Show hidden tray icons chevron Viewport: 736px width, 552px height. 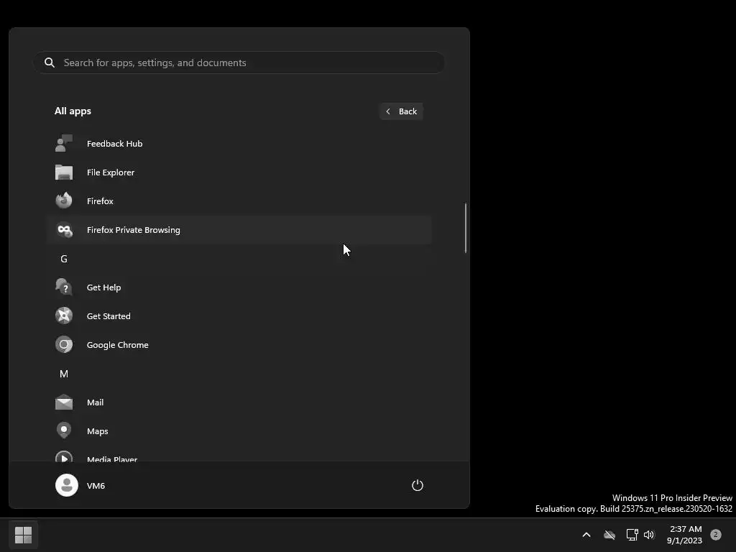coord(586,535)
